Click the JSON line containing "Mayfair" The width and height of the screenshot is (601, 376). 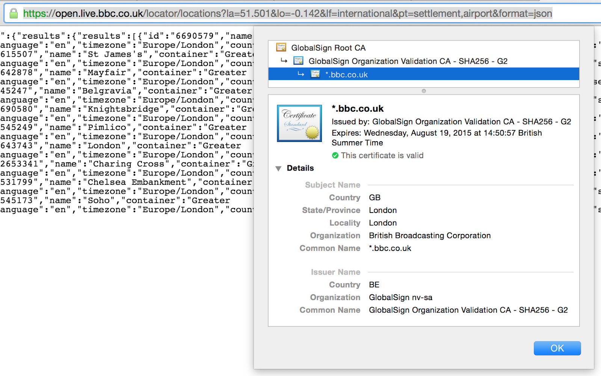pyautogui.click(x=124, y=72)
